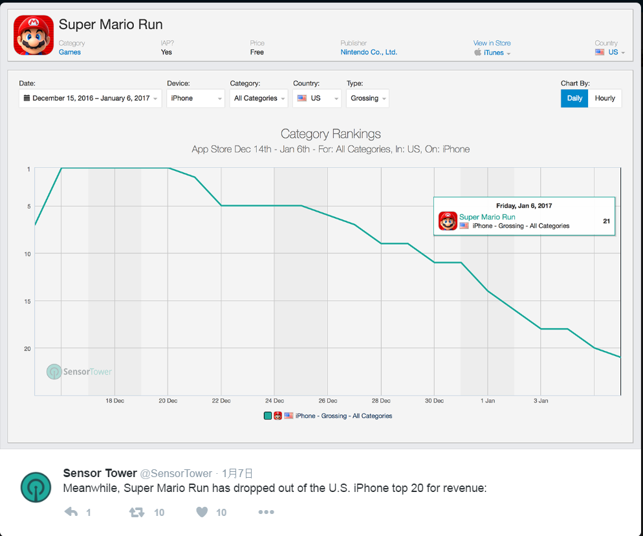Click the US flag in Country filter

coord(302,98)
